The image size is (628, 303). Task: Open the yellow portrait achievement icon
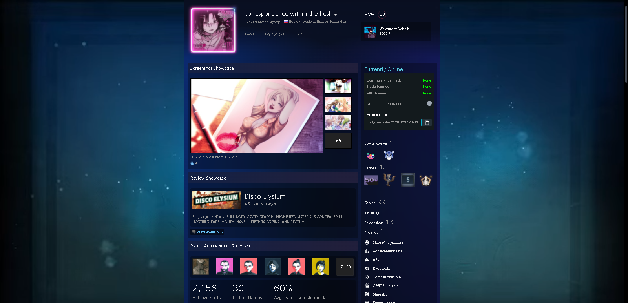click(321, 267)
